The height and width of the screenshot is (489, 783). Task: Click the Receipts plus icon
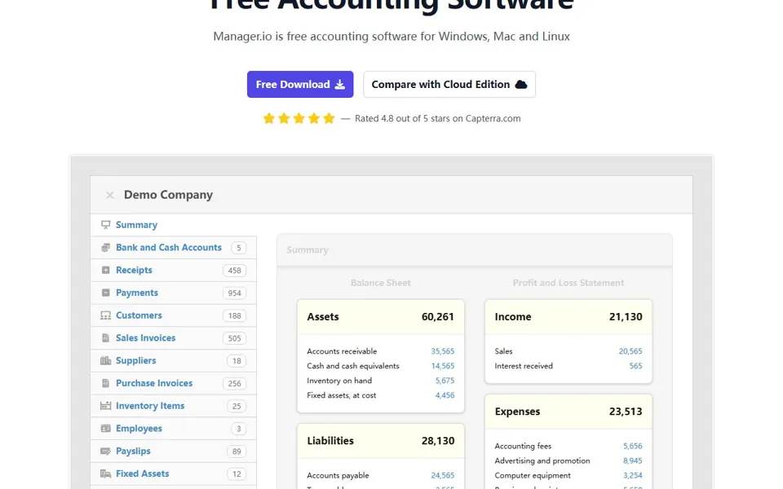pos(105,270)
